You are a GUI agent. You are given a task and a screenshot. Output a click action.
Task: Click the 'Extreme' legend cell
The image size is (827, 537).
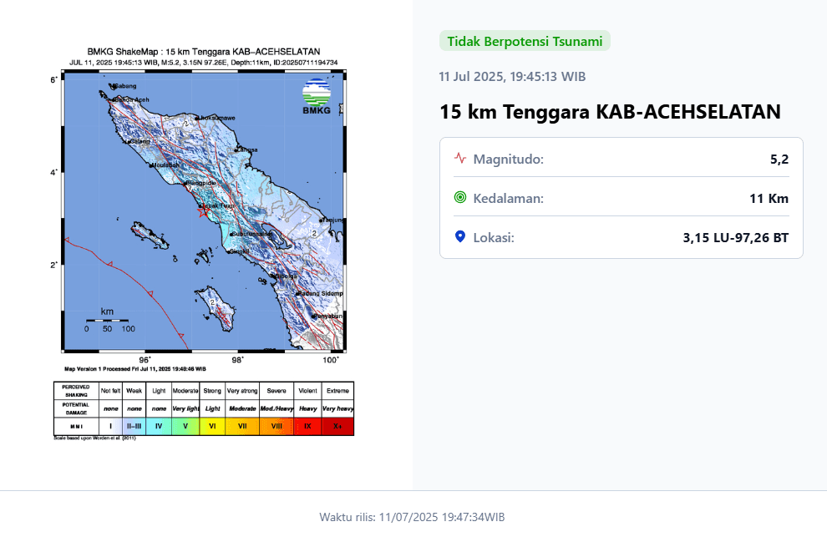[337, 391]
